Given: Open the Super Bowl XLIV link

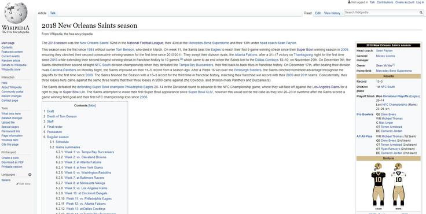Looking at the screenshot, I should click(200, 92).
